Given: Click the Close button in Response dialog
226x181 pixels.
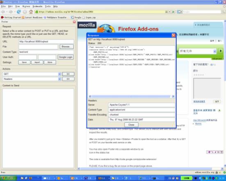Looking at the screenshot, I should click(131, 125).
